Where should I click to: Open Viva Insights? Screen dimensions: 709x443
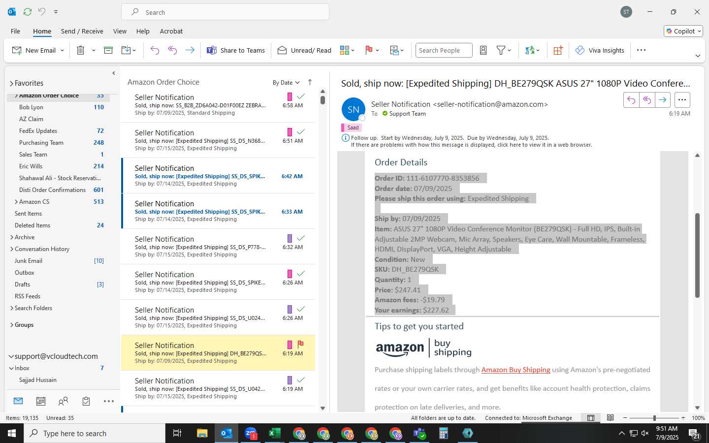click(600, 50)
